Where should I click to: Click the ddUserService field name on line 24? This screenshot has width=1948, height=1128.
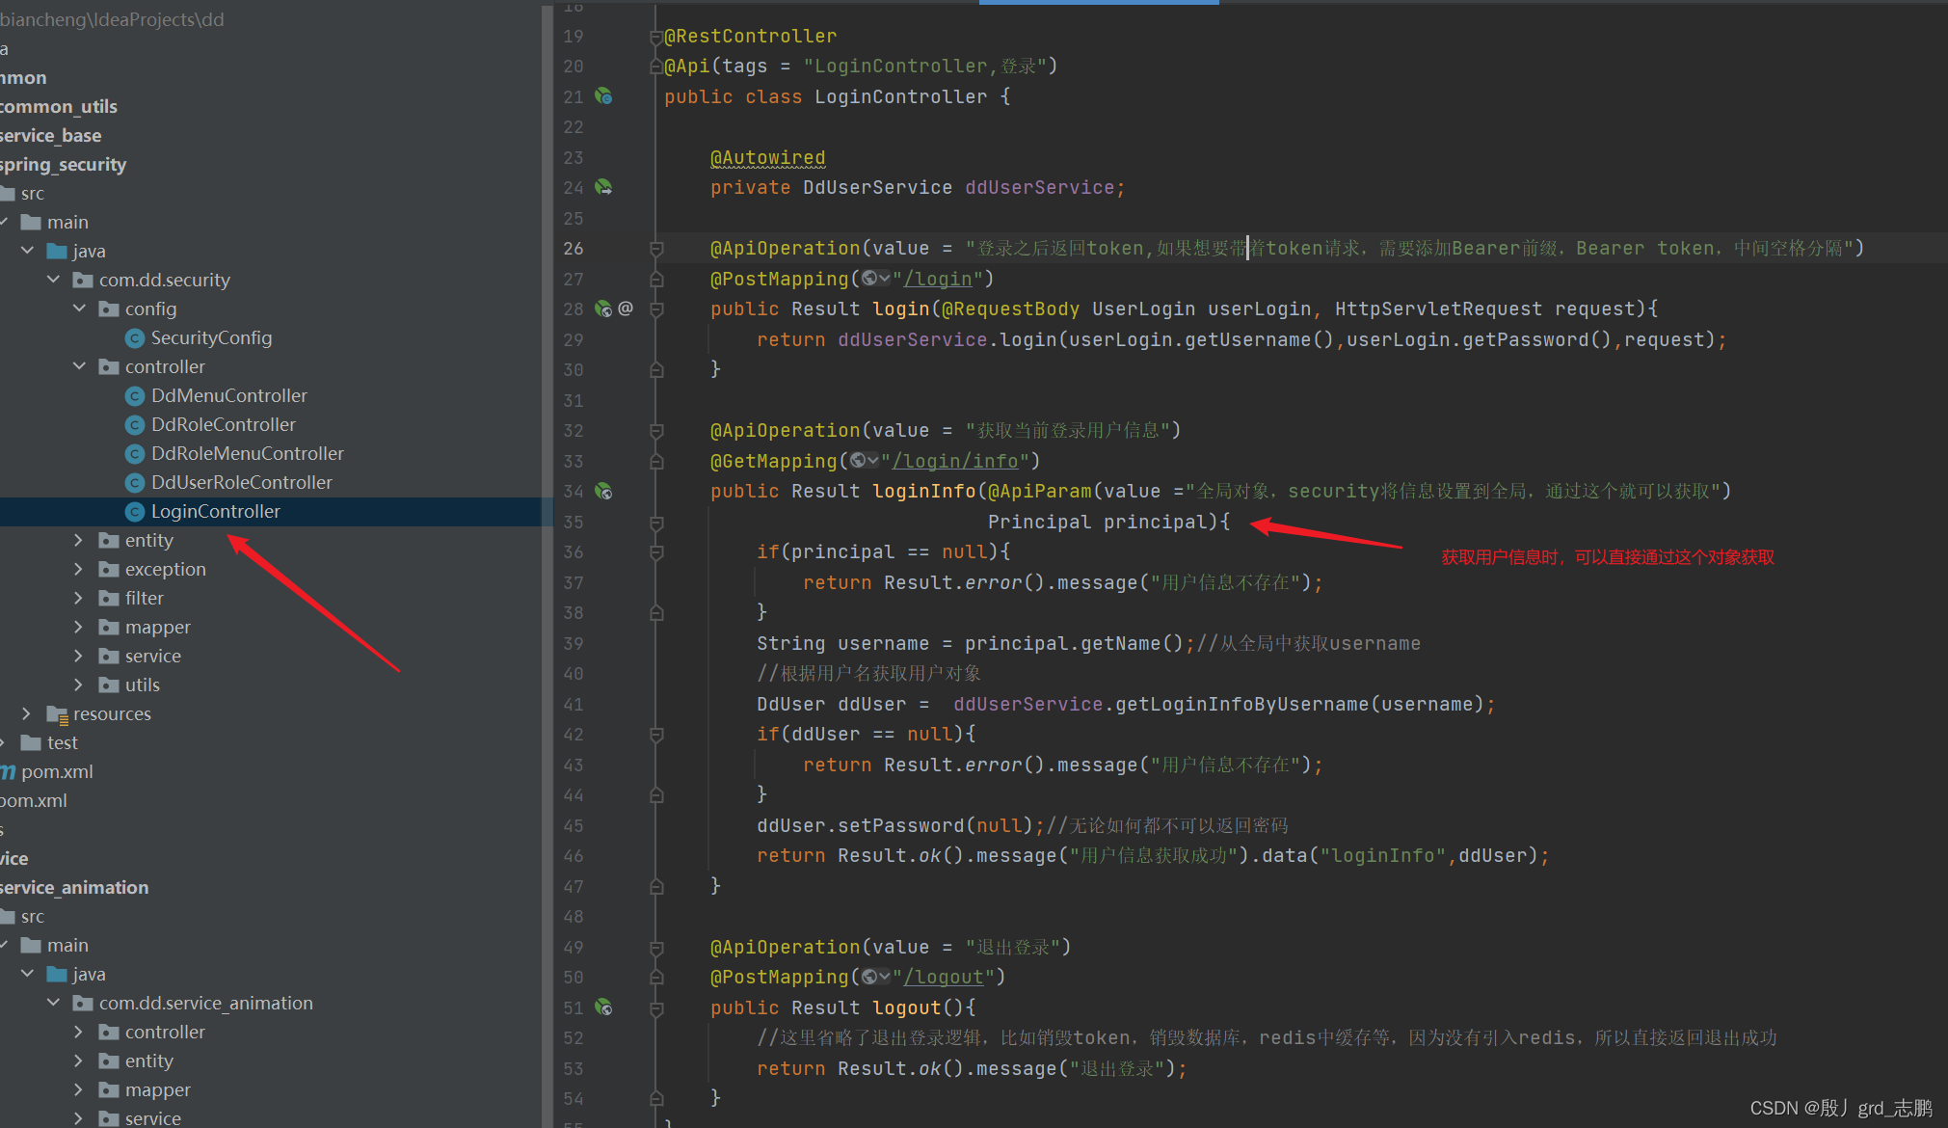1040,188
